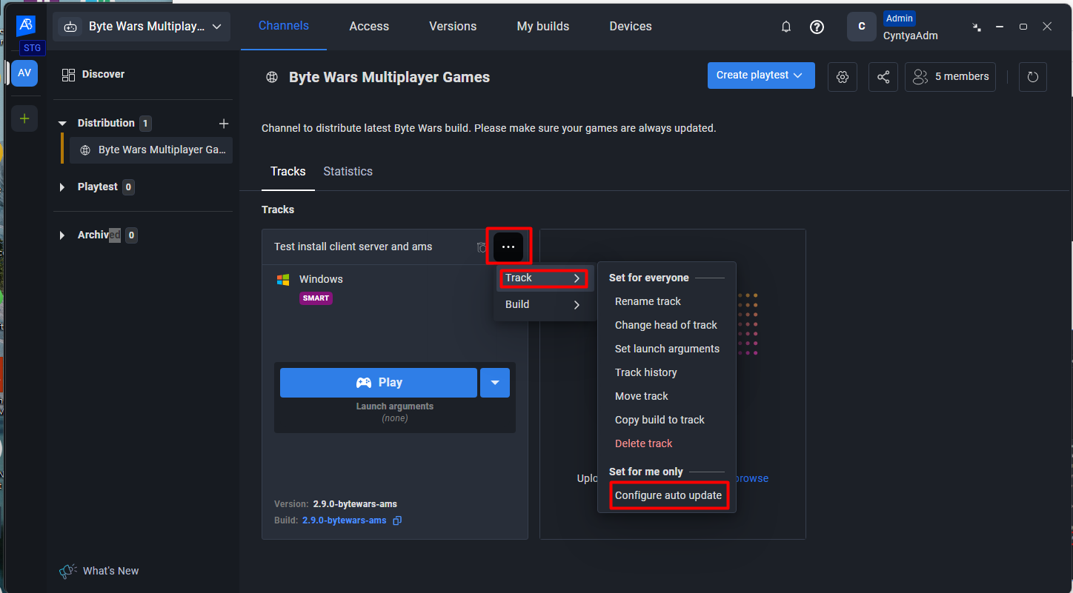Switch to the Access tab

click(x=369, y=27)
